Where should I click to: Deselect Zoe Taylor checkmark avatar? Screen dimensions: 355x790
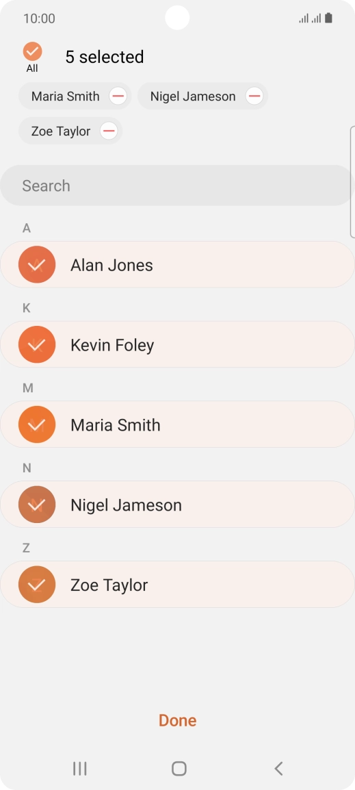pyautogui.click(x=37, y=585)
